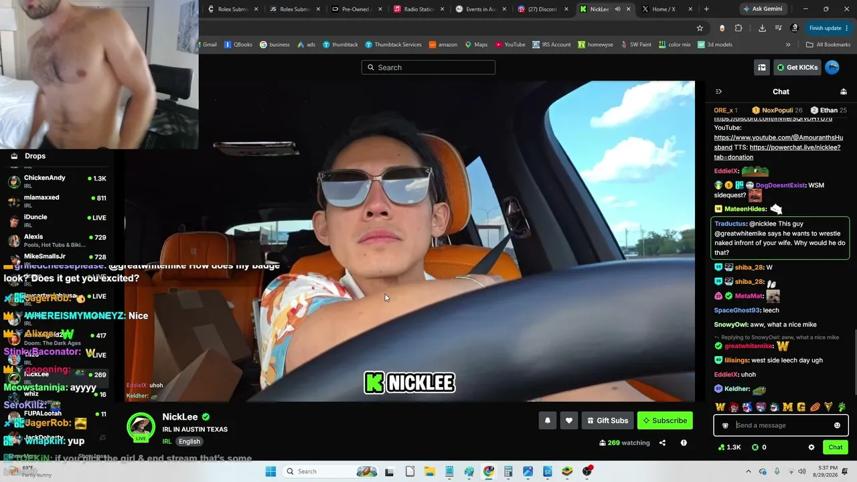This screenshot has height=482, width=857.
Task: Open the SW Paint bookmark
Action: (636, 45)
